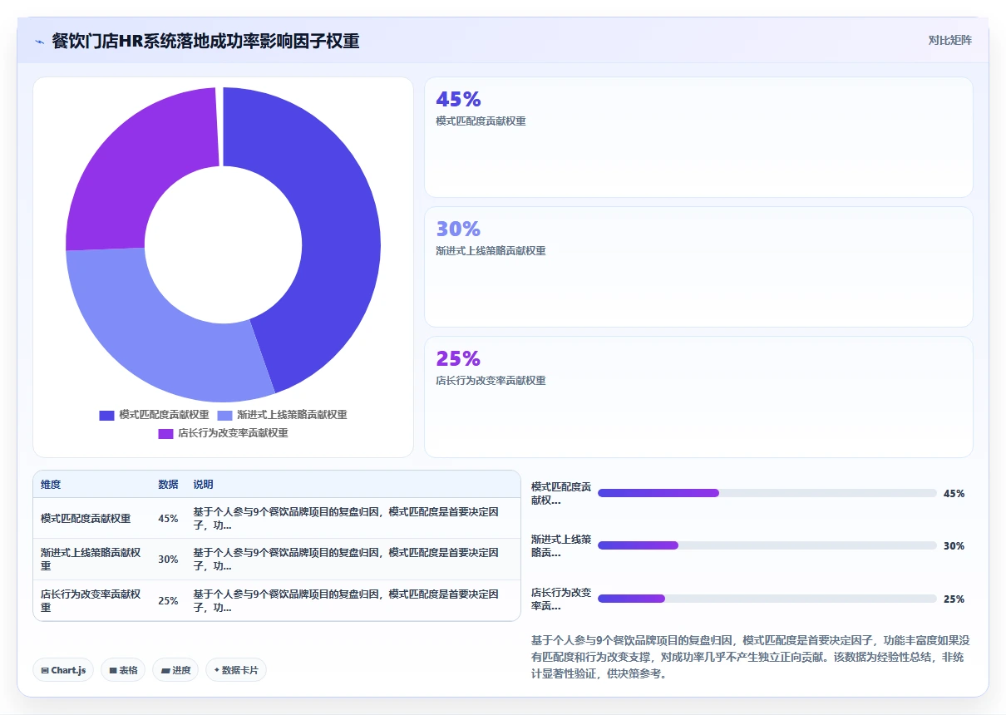Toggle 模式匹配度贡献权重 legend swatch

point(106,415)
